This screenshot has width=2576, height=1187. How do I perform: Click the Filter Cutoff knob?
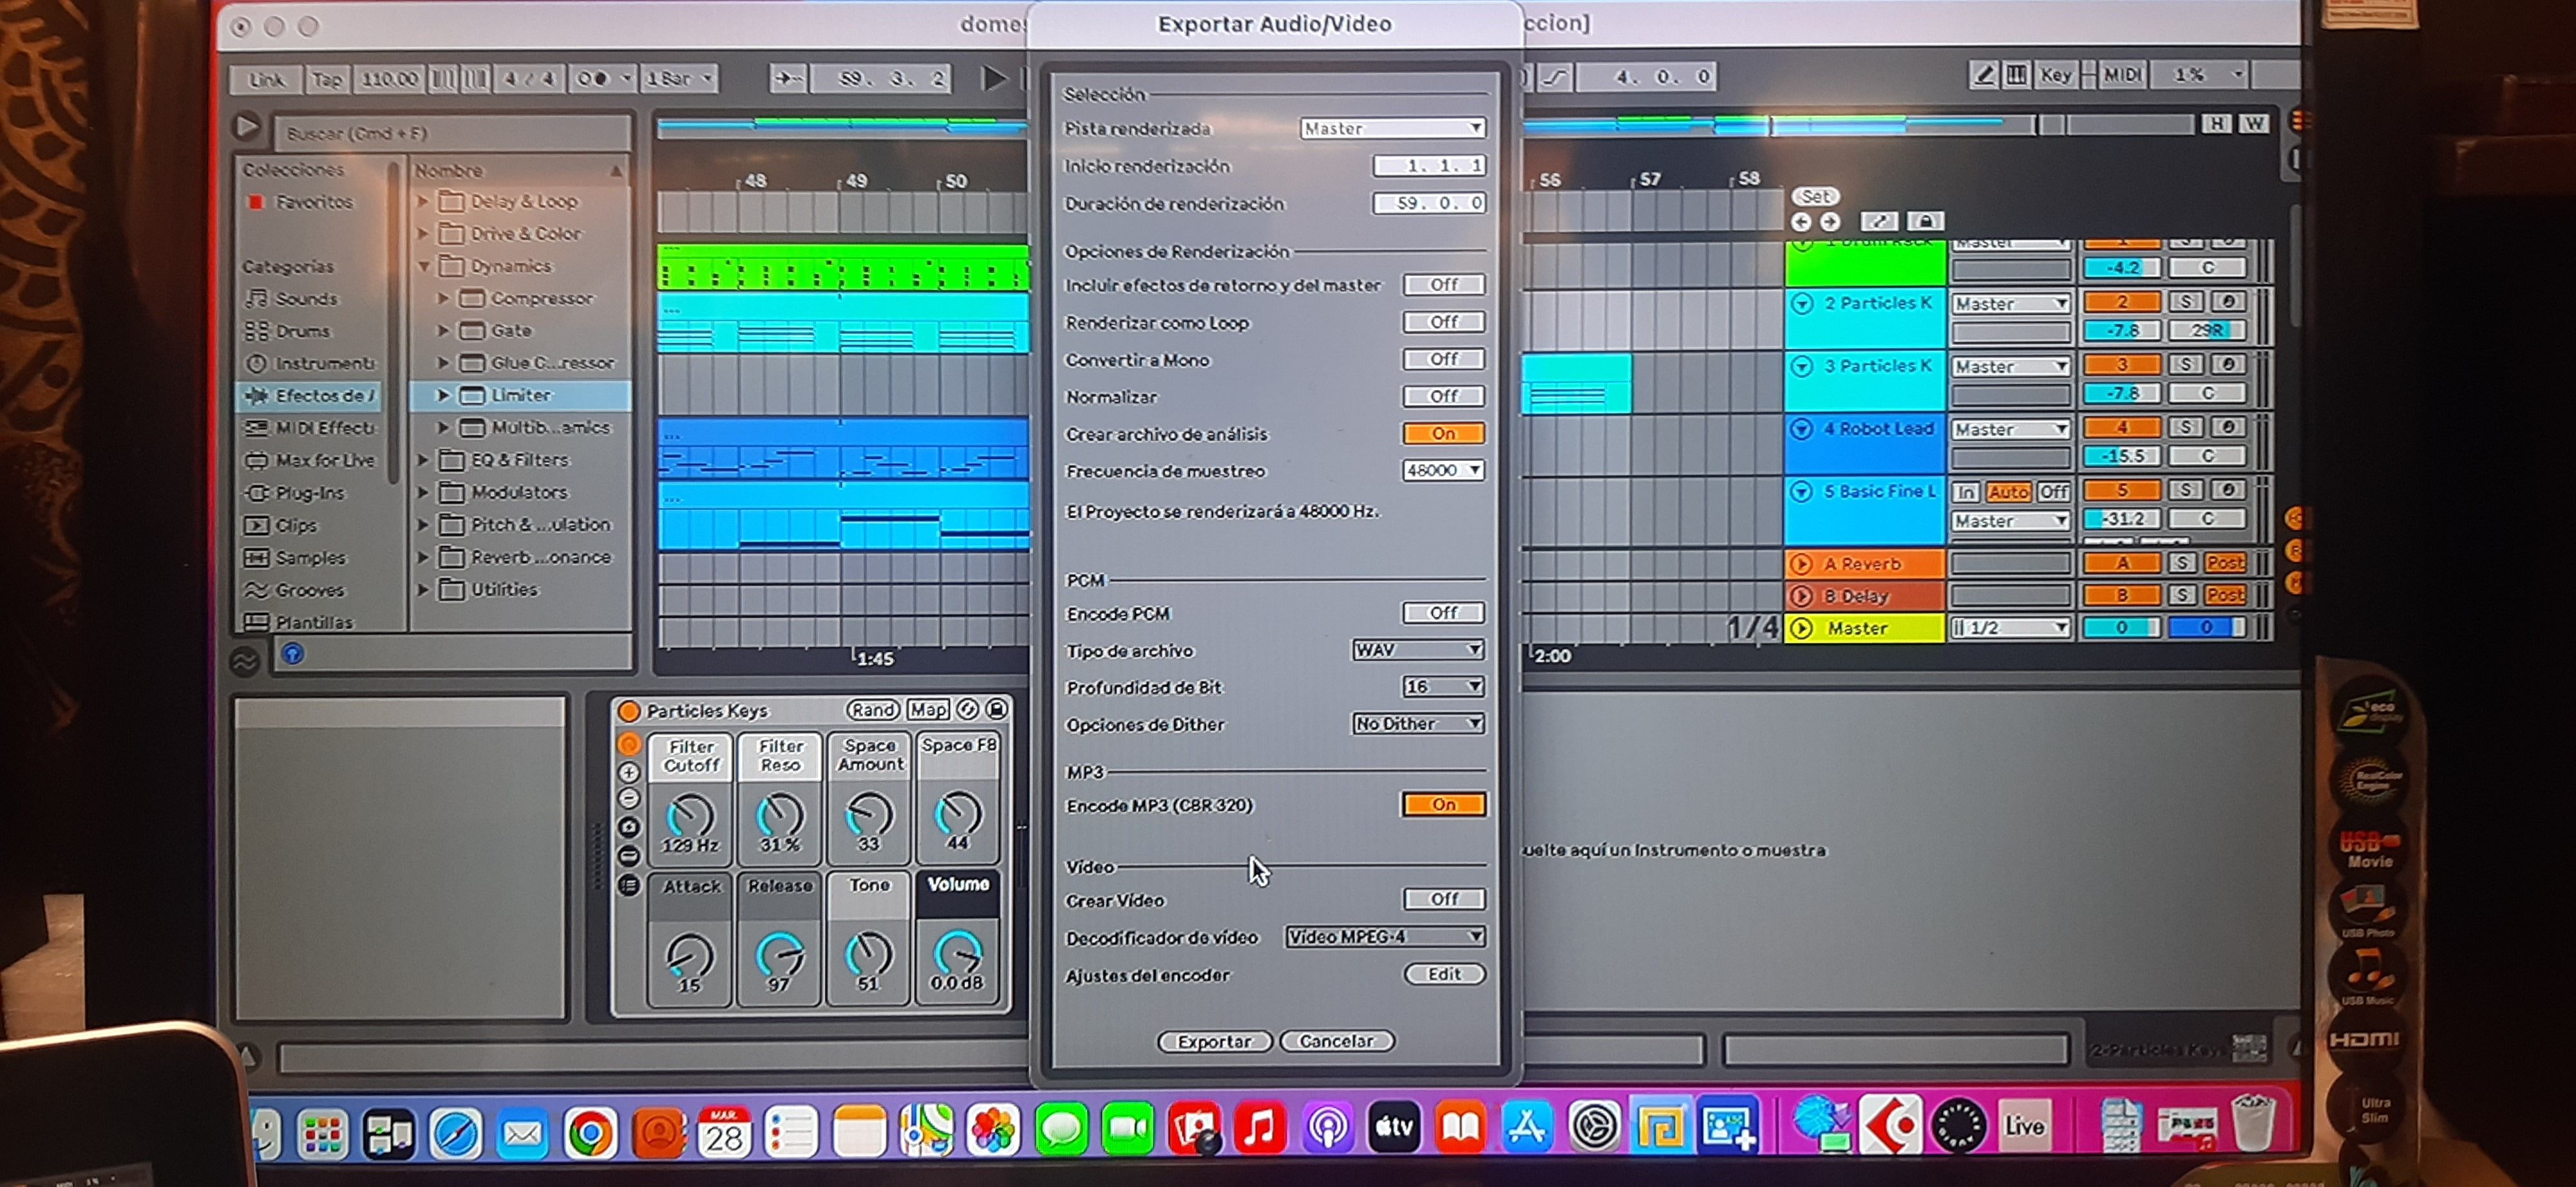click(x=690, y=816)
